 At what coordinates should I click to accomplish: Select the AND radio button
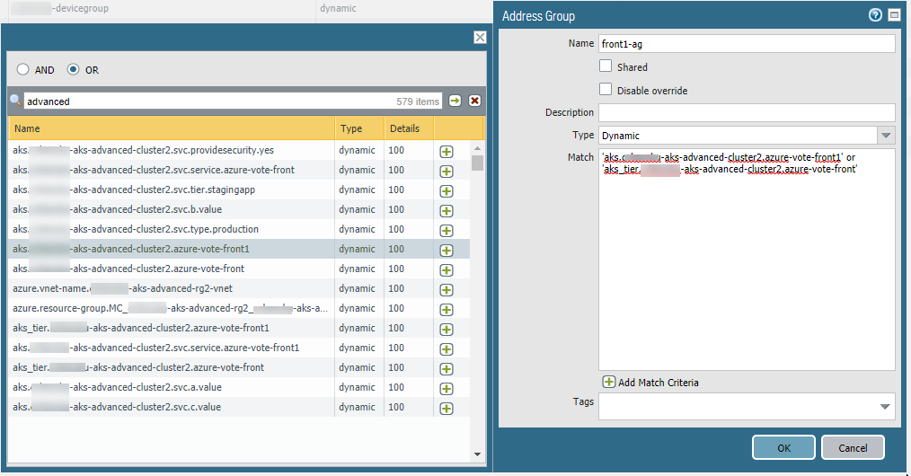point(23,70)
